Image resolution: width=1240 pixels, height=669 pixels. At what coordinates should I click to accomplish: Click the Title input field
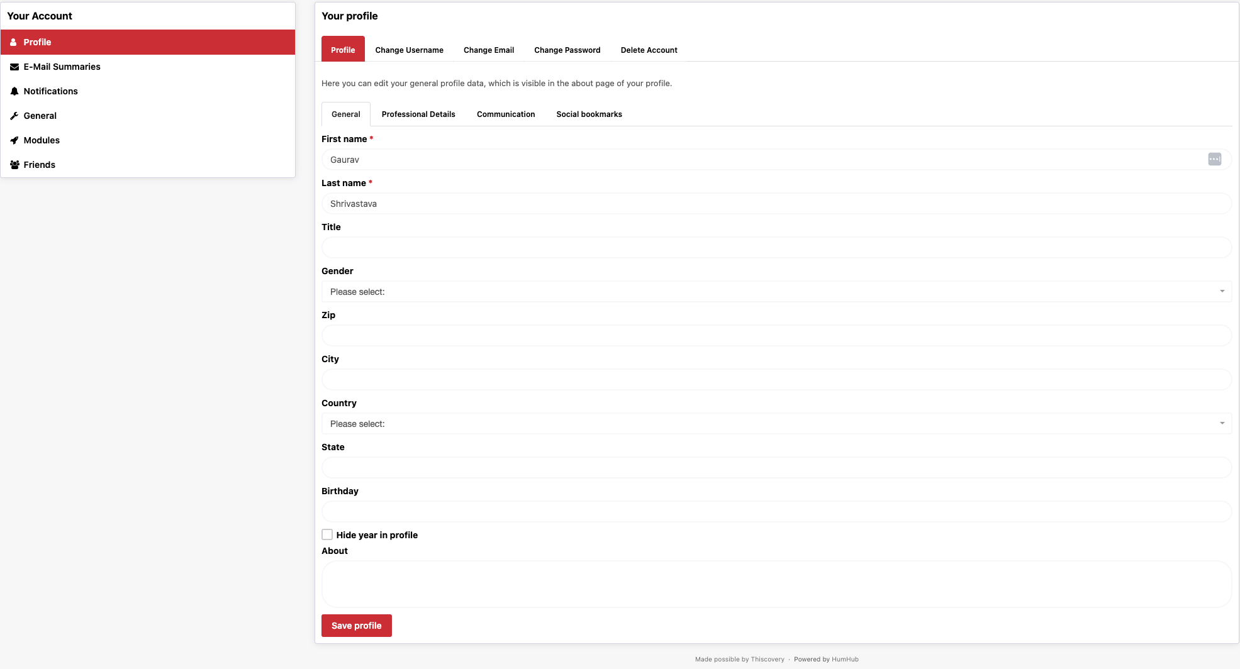click(776, 248)
